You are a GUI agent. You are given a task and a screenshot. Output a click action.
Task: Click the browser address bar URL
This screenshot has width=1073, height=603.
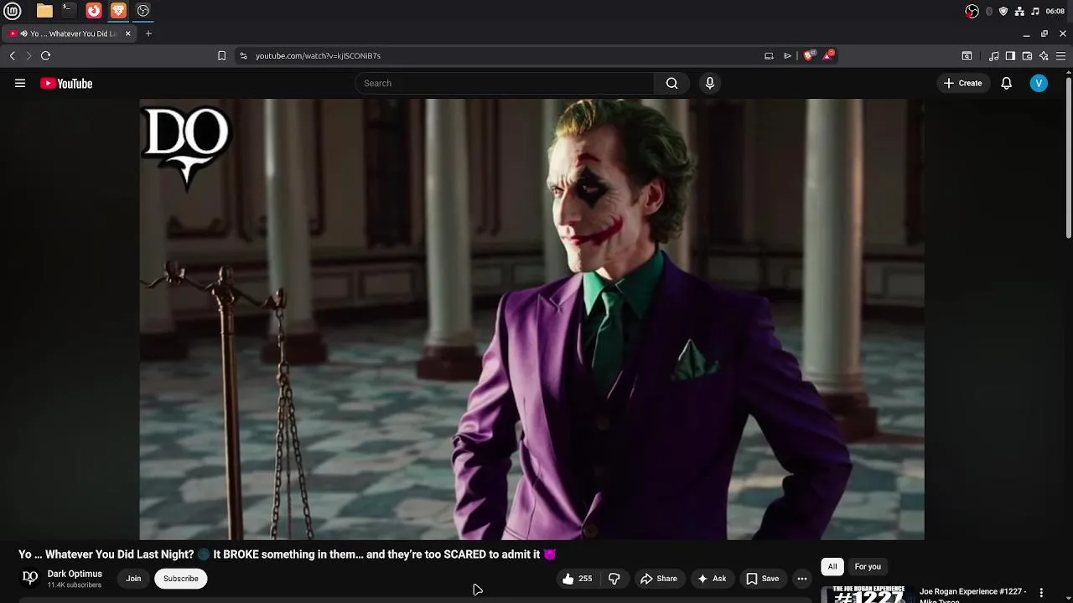point(318,55)
